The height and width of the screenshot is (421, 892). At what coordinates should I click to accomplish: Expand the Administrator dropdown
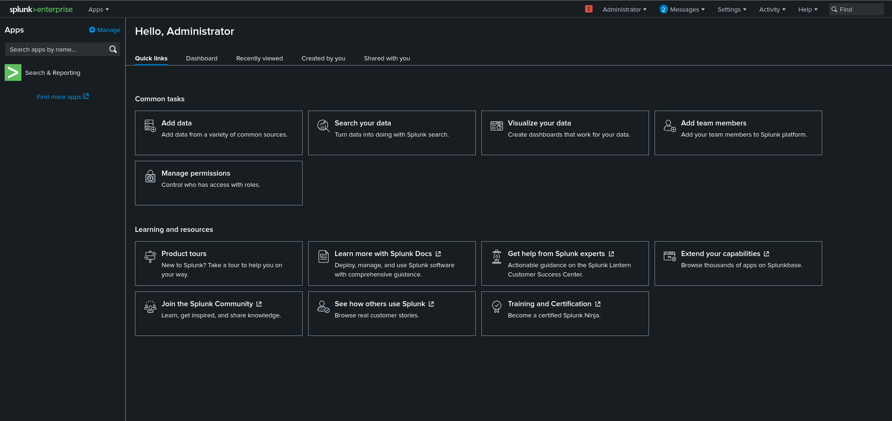coord(624,9)
